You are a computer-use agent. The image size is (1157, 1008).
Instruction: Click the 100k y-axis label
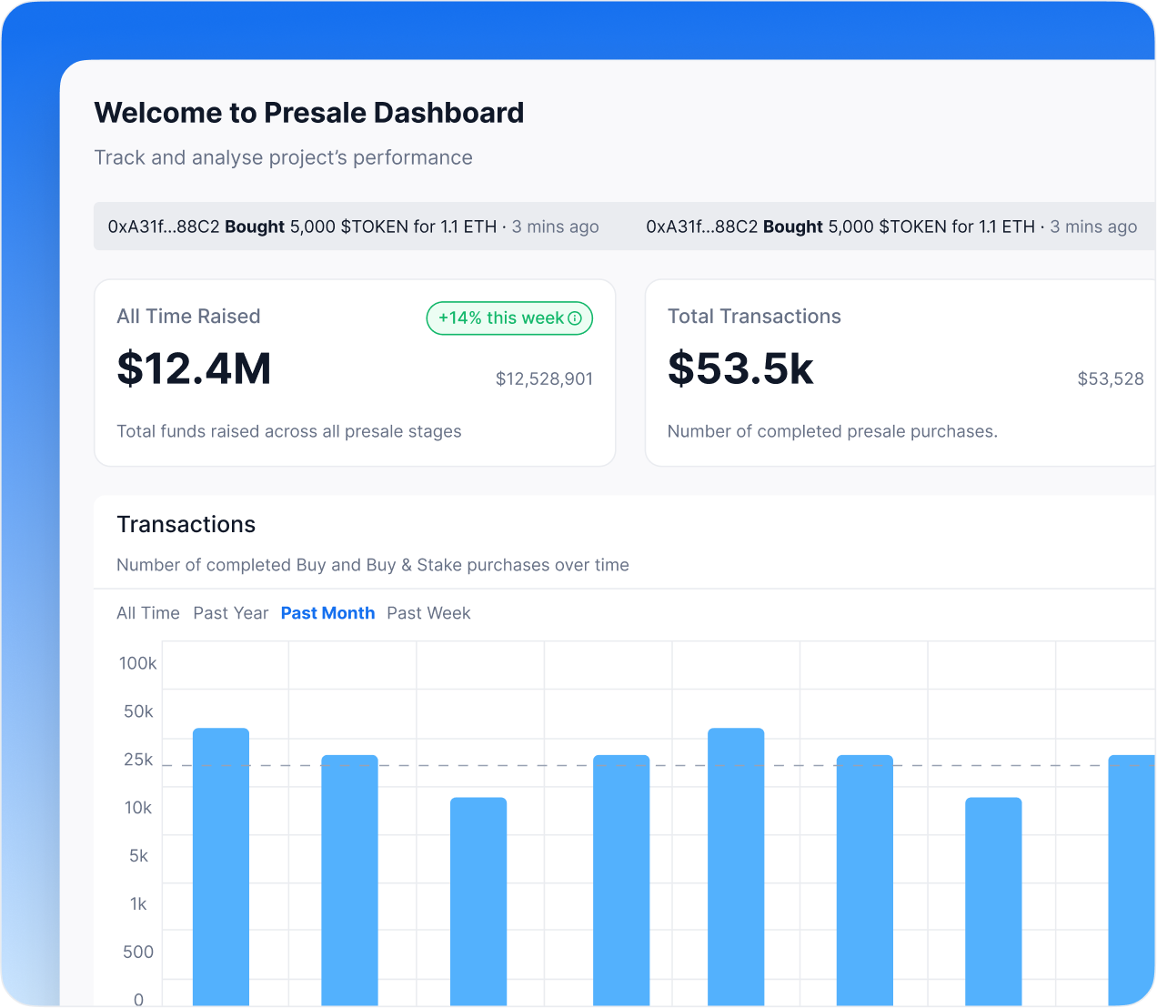137,663
